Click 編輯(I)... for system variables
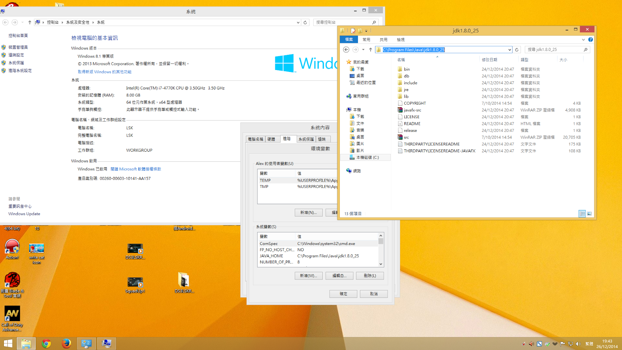Viewport: 622px width, 350px height. tap(339, 276)
